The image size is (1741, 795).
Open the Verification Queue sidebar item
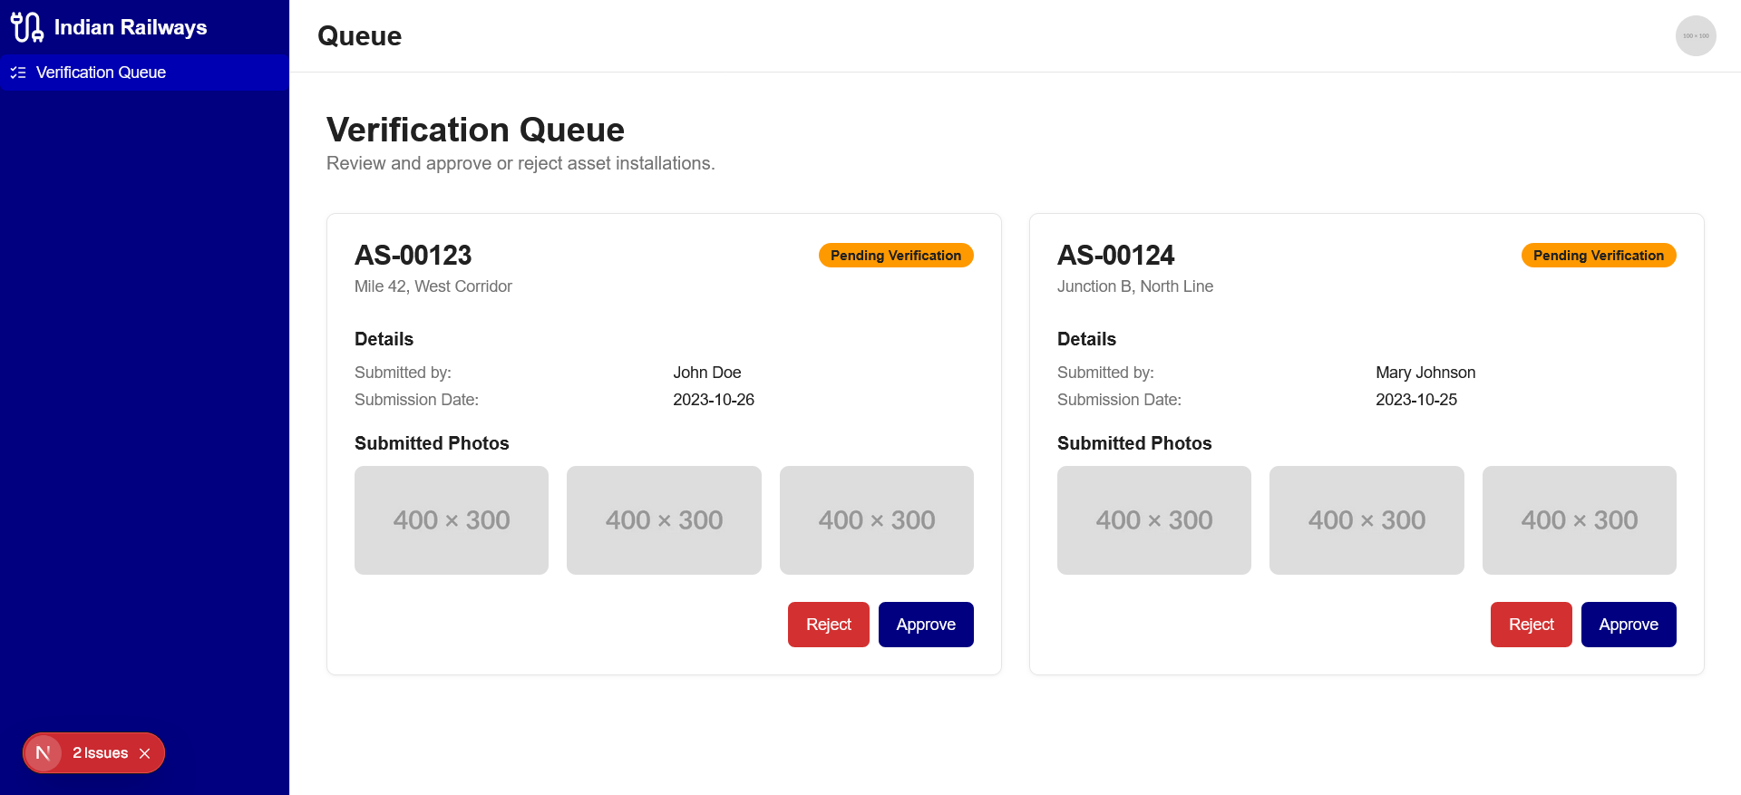click(101, 73)
